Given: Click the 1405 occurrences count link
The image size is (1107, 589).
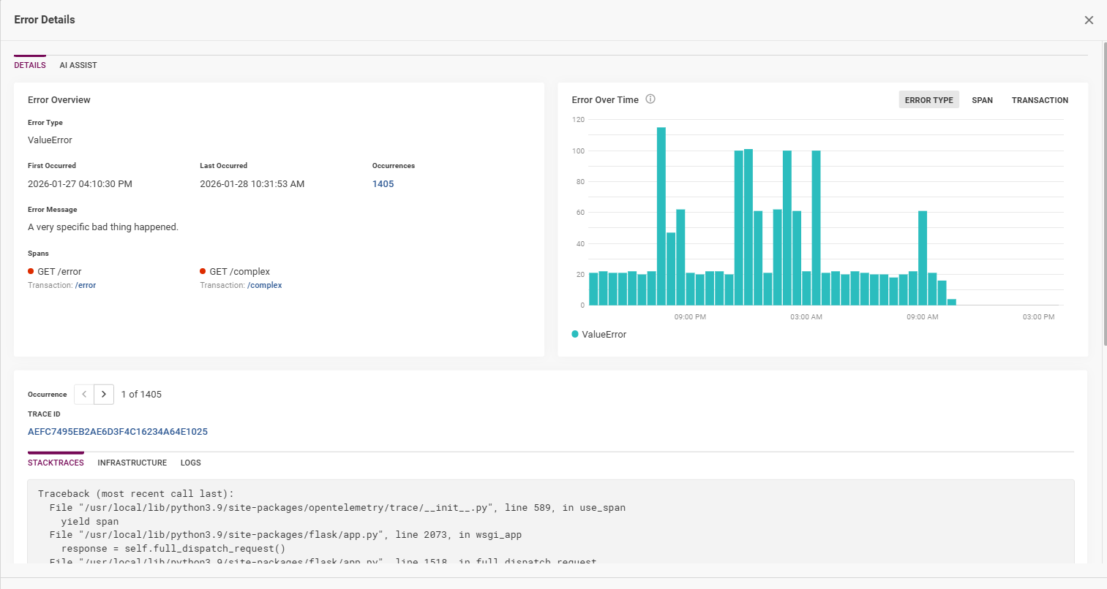Looking at the screenshot, I should (383, 184).
